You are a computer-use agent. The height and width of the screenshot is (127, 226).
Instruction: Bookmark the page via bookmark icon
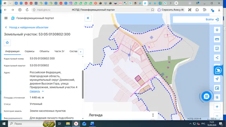(x=153, y=10)
